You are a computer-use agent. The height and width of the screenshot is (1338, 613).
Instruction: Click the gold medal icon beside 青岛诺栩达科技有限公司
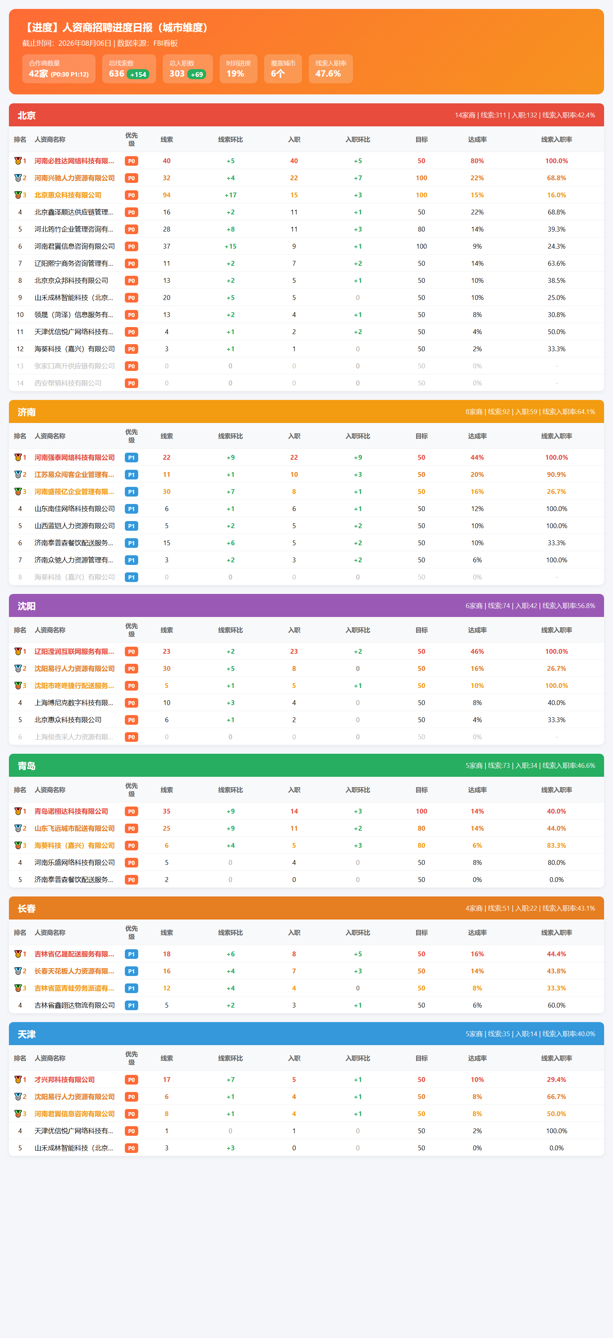click(18, 811)
